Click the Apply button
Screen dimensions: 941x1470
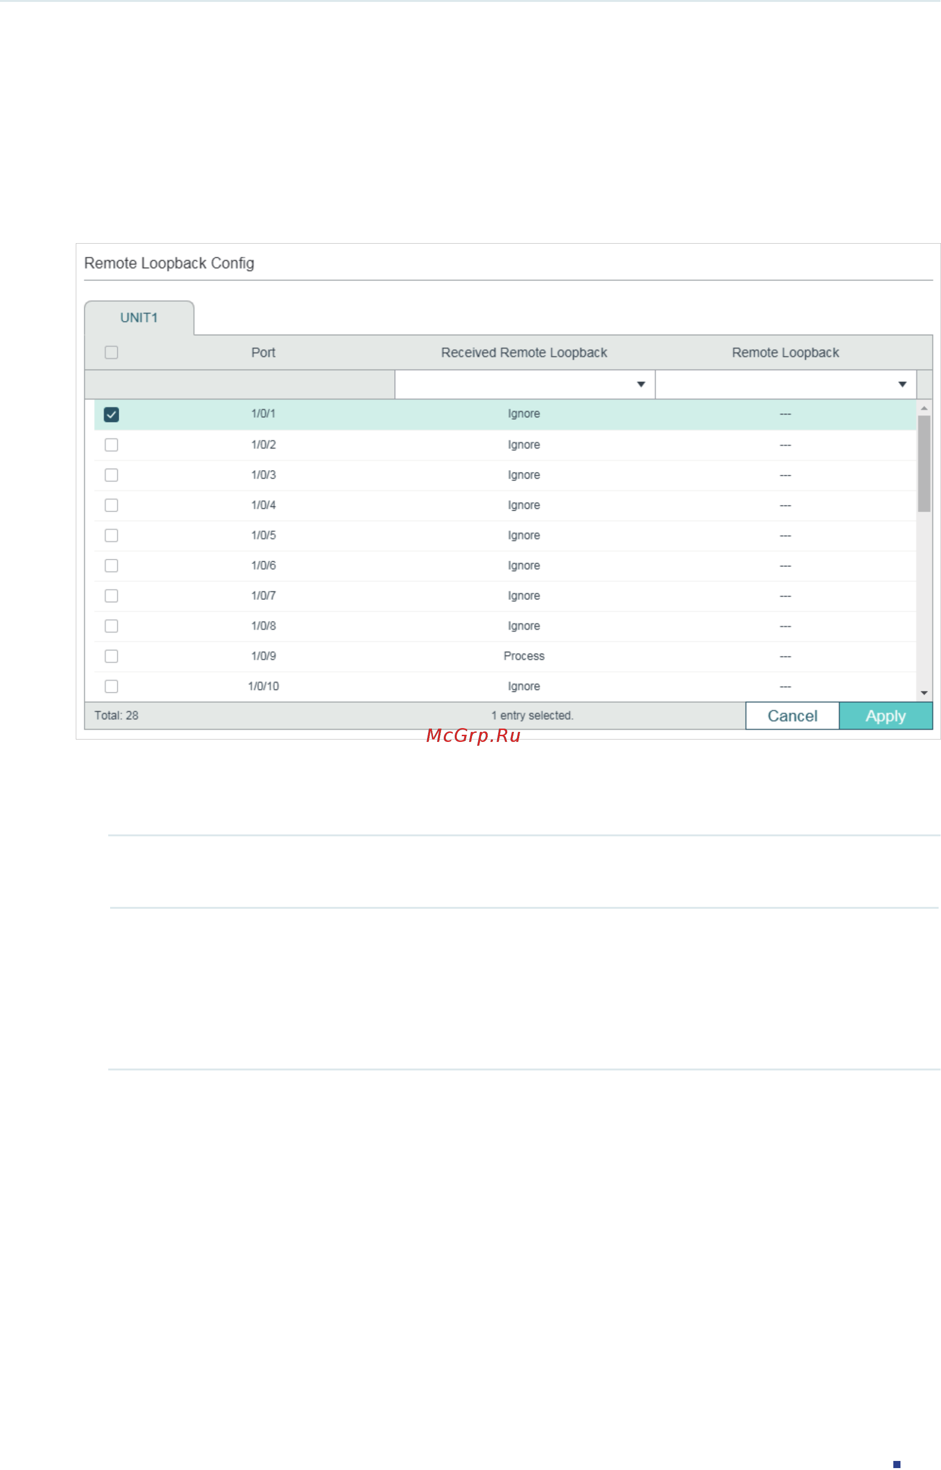(885, 716)
